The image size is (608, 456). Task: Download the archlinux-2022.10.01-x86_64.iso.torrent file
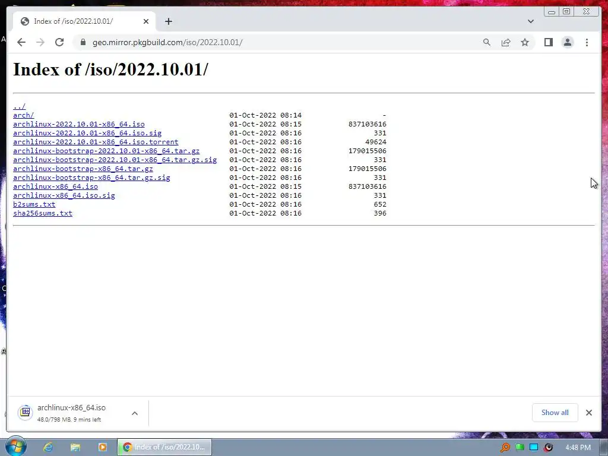(x=96, y=142)
